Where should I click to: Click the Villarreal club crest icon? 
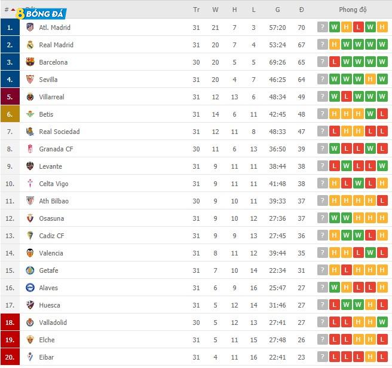click(x=30, y=97)
